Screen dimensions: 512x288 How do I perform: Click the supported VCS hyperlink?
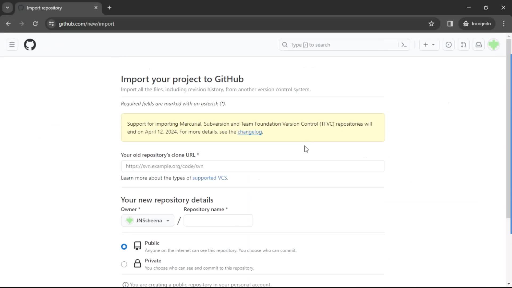click(x=210, y=178)
